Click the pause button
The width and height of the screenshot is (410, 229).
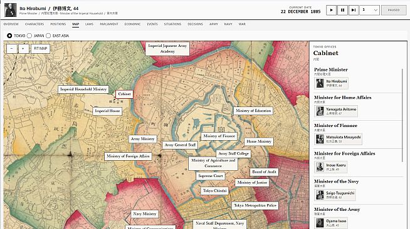click(x=342, y=10)
